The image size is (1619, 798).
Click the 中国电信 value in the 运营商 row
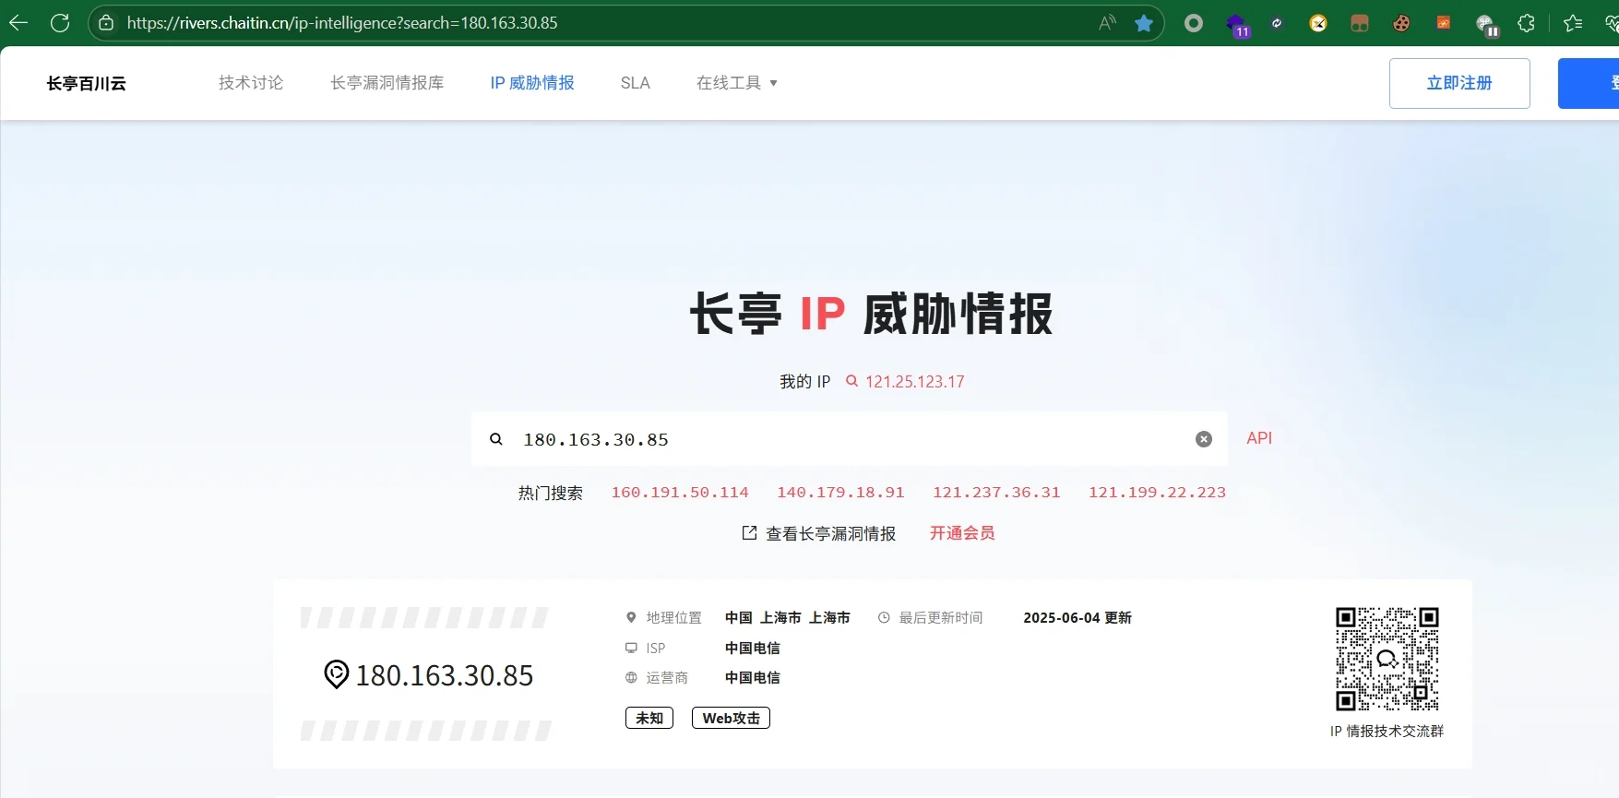click(753, 678)
